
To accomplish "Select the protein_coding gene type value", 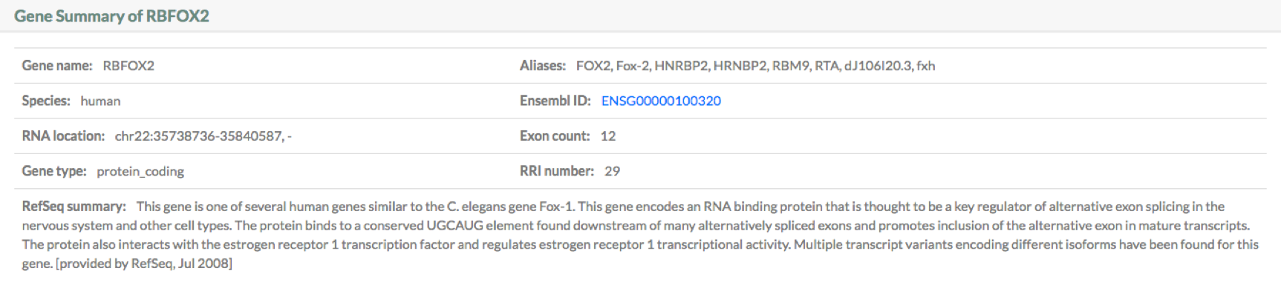I will click(x=140, y=172).
